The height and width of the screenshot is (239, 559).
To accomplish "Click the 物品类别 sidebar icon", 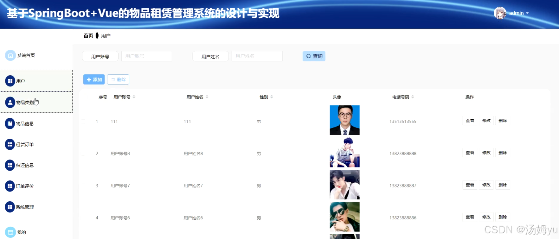I will (10, 102).
